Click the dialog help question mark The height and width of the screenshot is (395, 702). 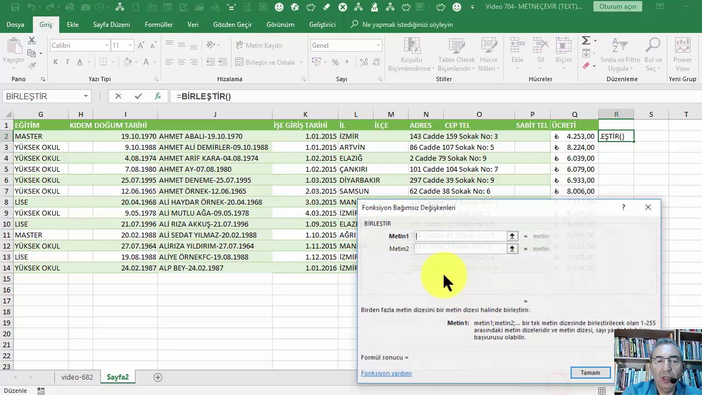click(x=624, y=207)
